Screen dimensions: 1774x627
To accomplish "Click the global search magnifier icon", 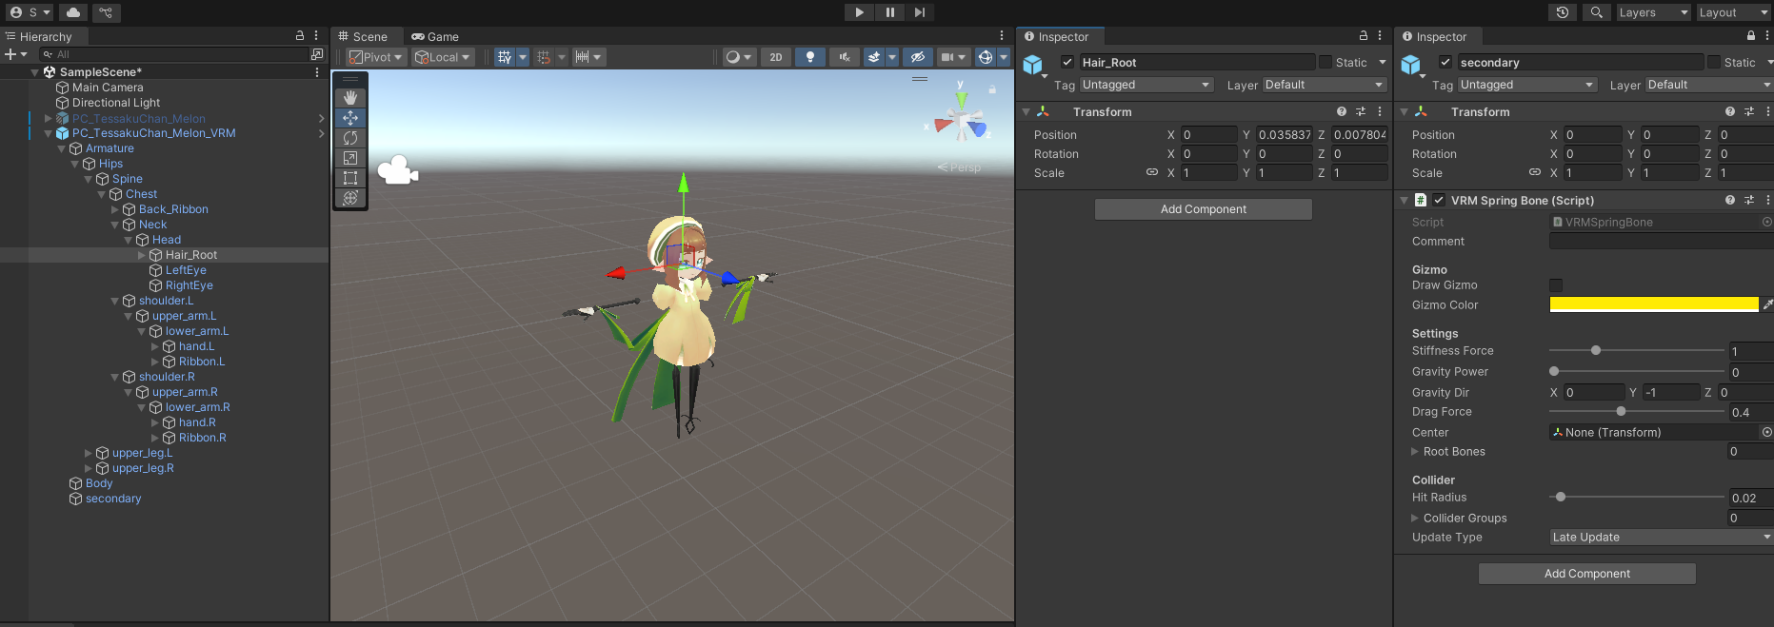I will (1597, 12).
